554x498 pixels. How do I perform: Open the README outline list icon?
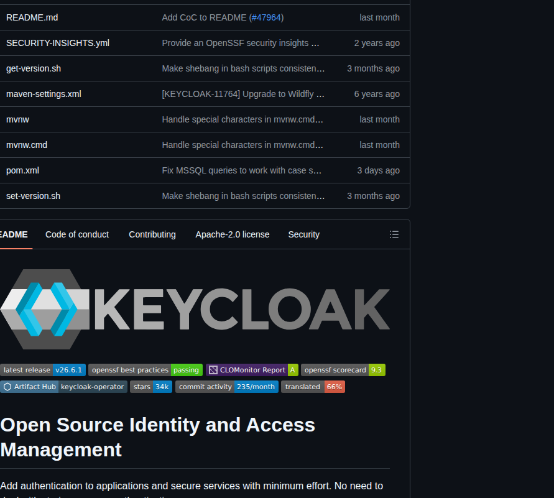[x=394, y=234]
